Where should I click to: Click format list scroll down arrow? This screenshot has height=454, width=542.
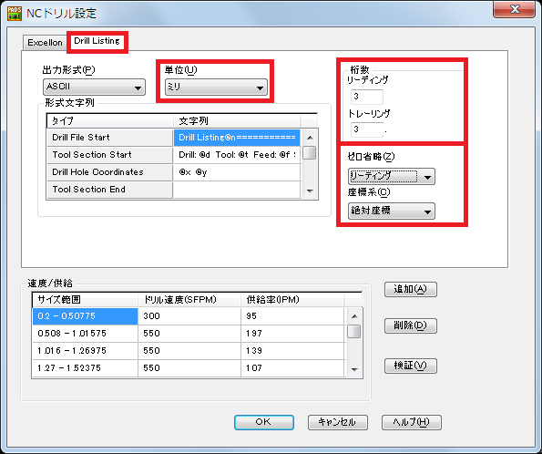(310, 191)
